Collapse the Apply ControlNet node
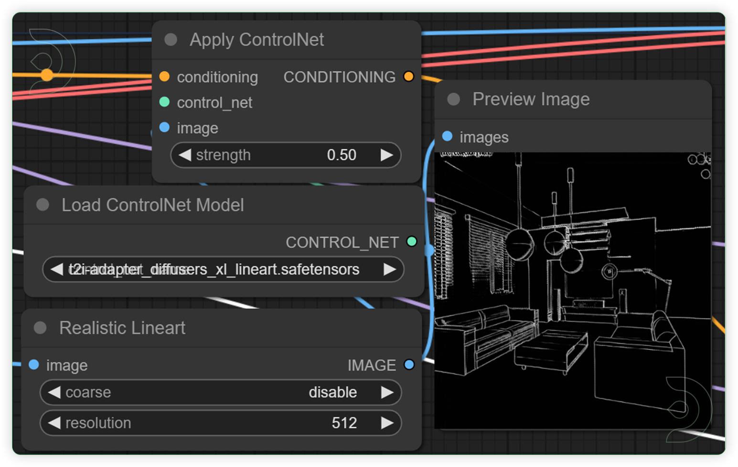 click(x=171, y=40)
